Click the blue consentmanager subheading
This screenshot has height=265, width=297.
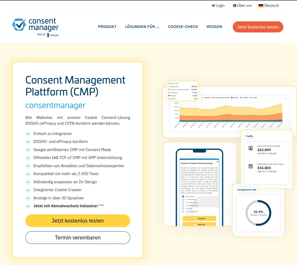click(x=55, y=105)
